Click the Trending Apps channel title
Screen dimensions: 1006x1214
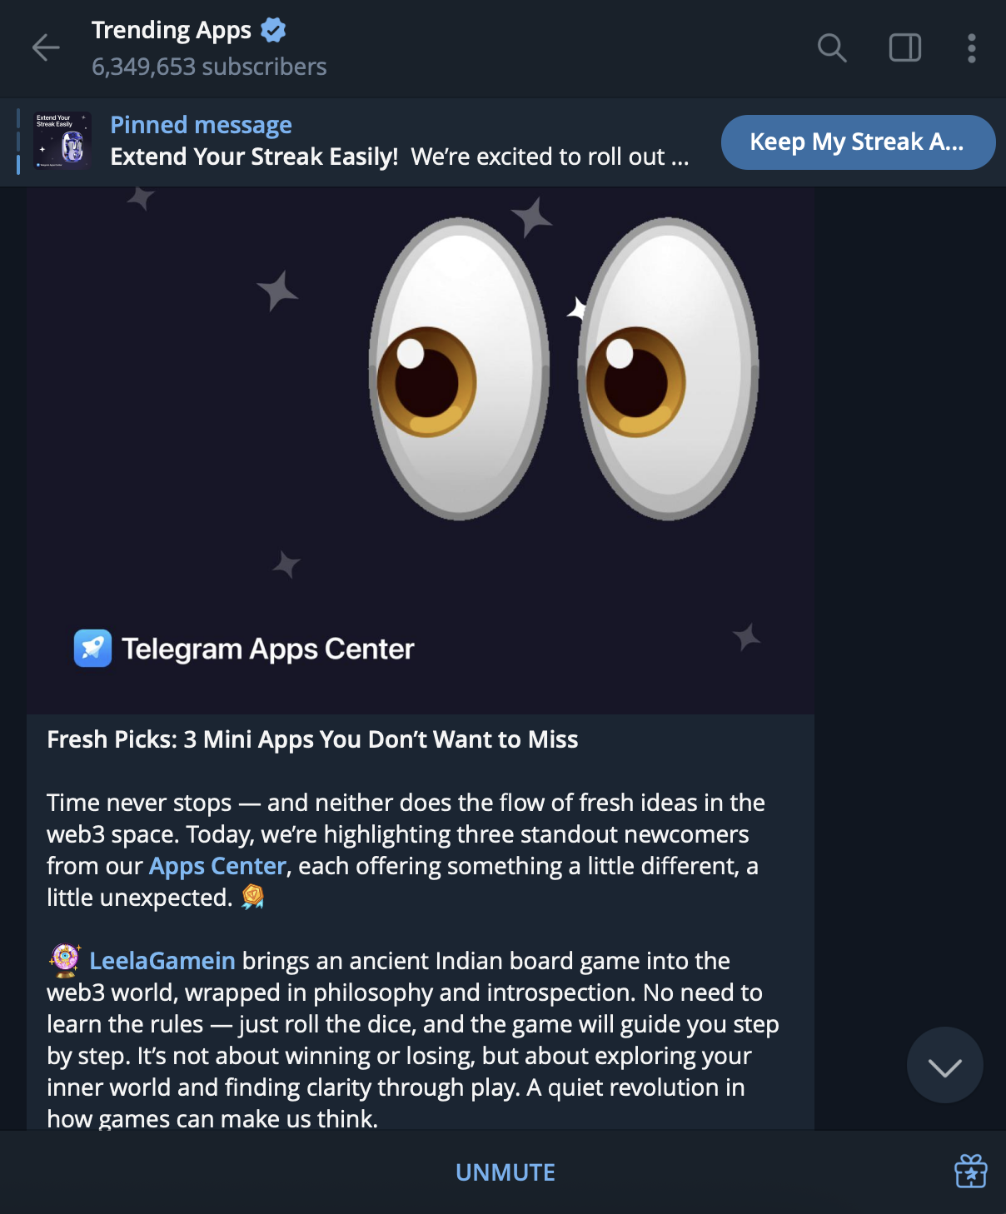pos(172,31)
